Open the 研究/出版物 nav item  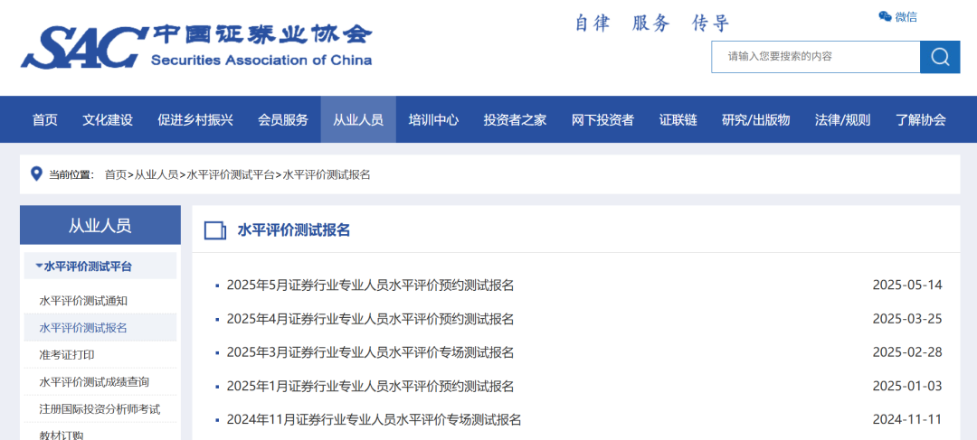click(755, 120)
